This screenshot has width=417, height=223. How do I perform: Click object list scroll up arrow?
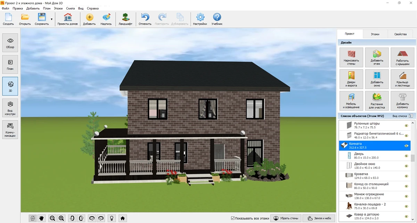pos(413,122)
